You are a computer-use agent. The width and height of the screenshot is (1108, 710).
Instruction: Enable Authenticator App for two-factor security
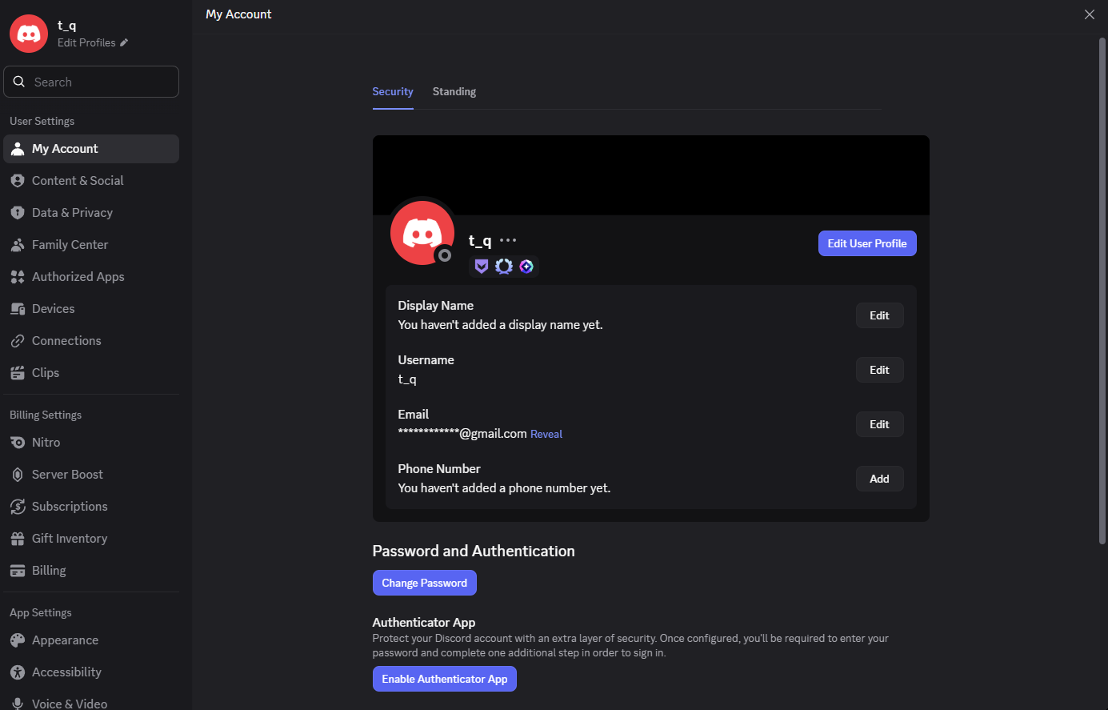coord(444,679)
